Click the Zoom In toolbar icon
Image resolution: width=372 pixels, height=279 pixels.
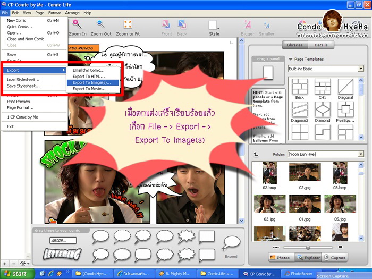(x=77, y=24)
